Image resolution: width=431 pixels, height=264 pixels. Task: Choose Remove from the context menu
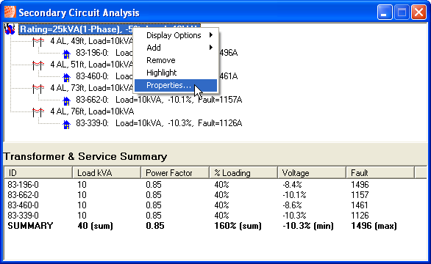pyautogui.click(x=176, y=60)
